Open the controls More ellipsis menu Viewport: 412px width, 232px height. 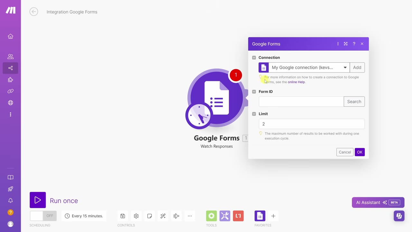[x=190, y=216]
